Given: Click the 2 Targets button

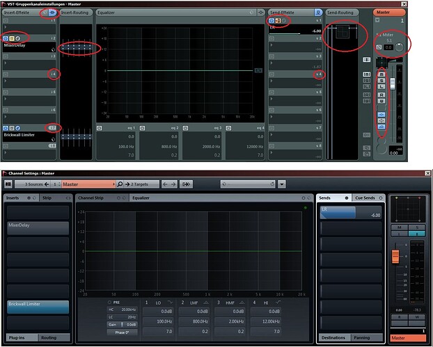Looking at the screenshot, I should (141, 184).
